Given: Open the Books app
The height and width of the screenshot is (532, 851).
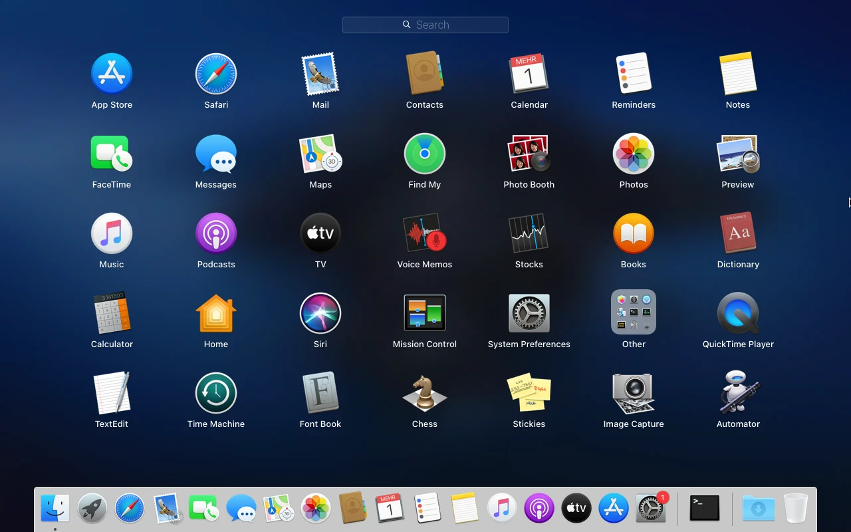Looking at the screenshot, I should 634,233.
